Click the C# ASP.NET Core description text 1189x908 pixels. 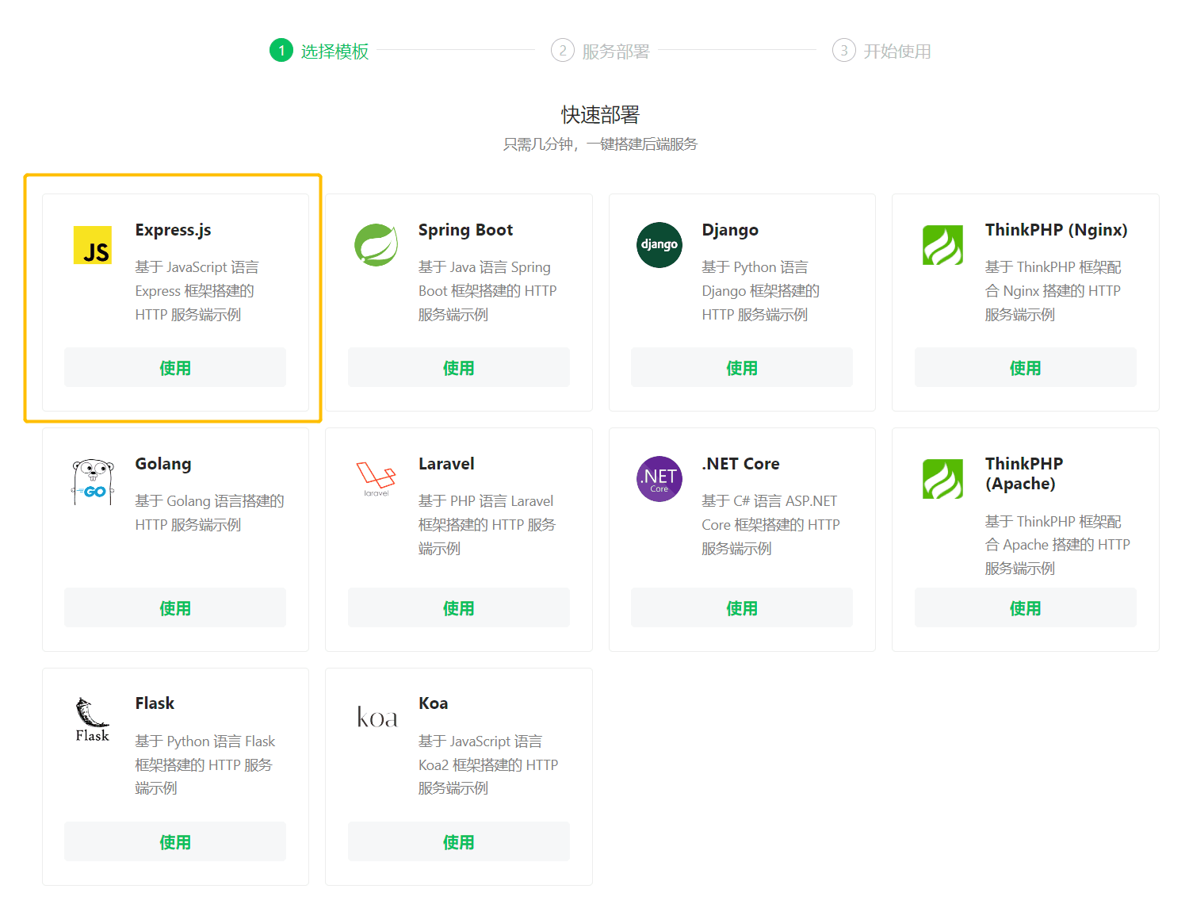pyautogui.click(x=770, y=525)
